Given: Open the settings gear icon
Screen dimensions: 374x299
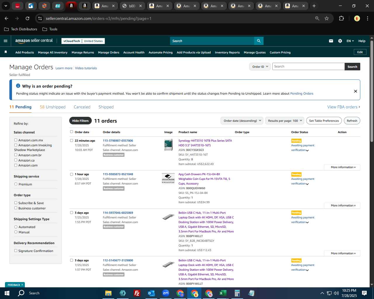Looking at the screenshot, I should (340, 41).
